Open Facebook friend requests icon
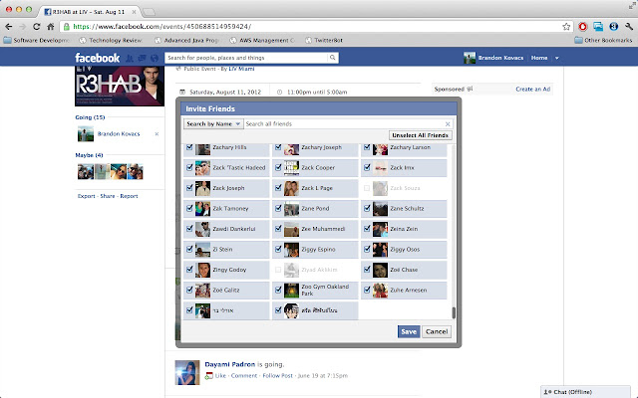Screen dimensions: 638x398 coord(130,58)
